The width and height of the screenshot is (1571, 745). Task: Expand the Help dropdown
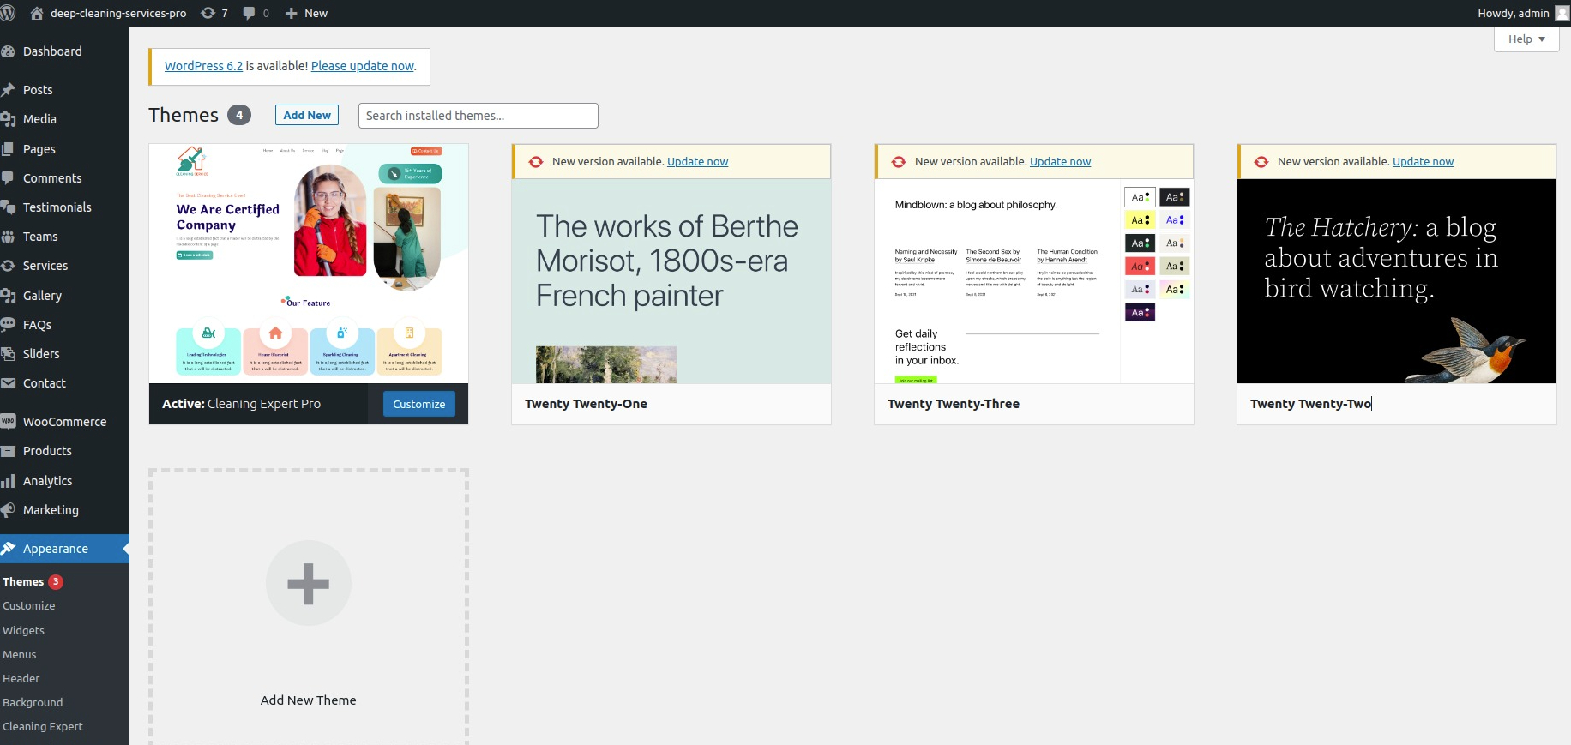1526,39
